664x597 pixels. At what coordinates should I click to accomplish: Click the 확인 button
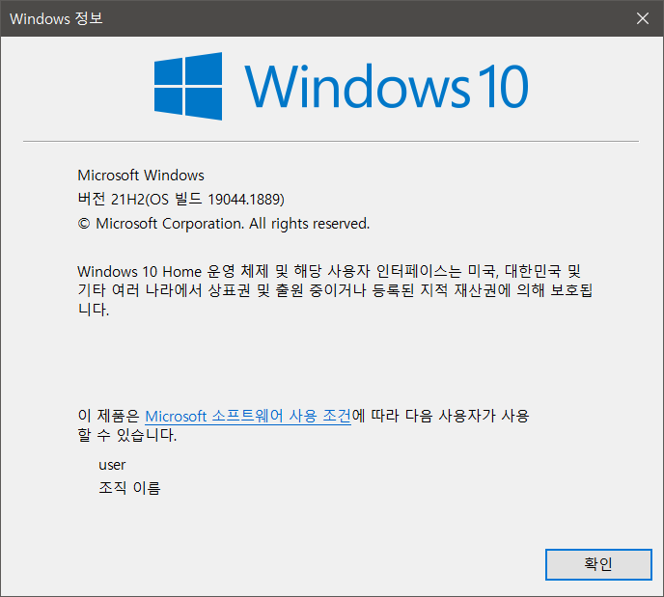point(598,564)
